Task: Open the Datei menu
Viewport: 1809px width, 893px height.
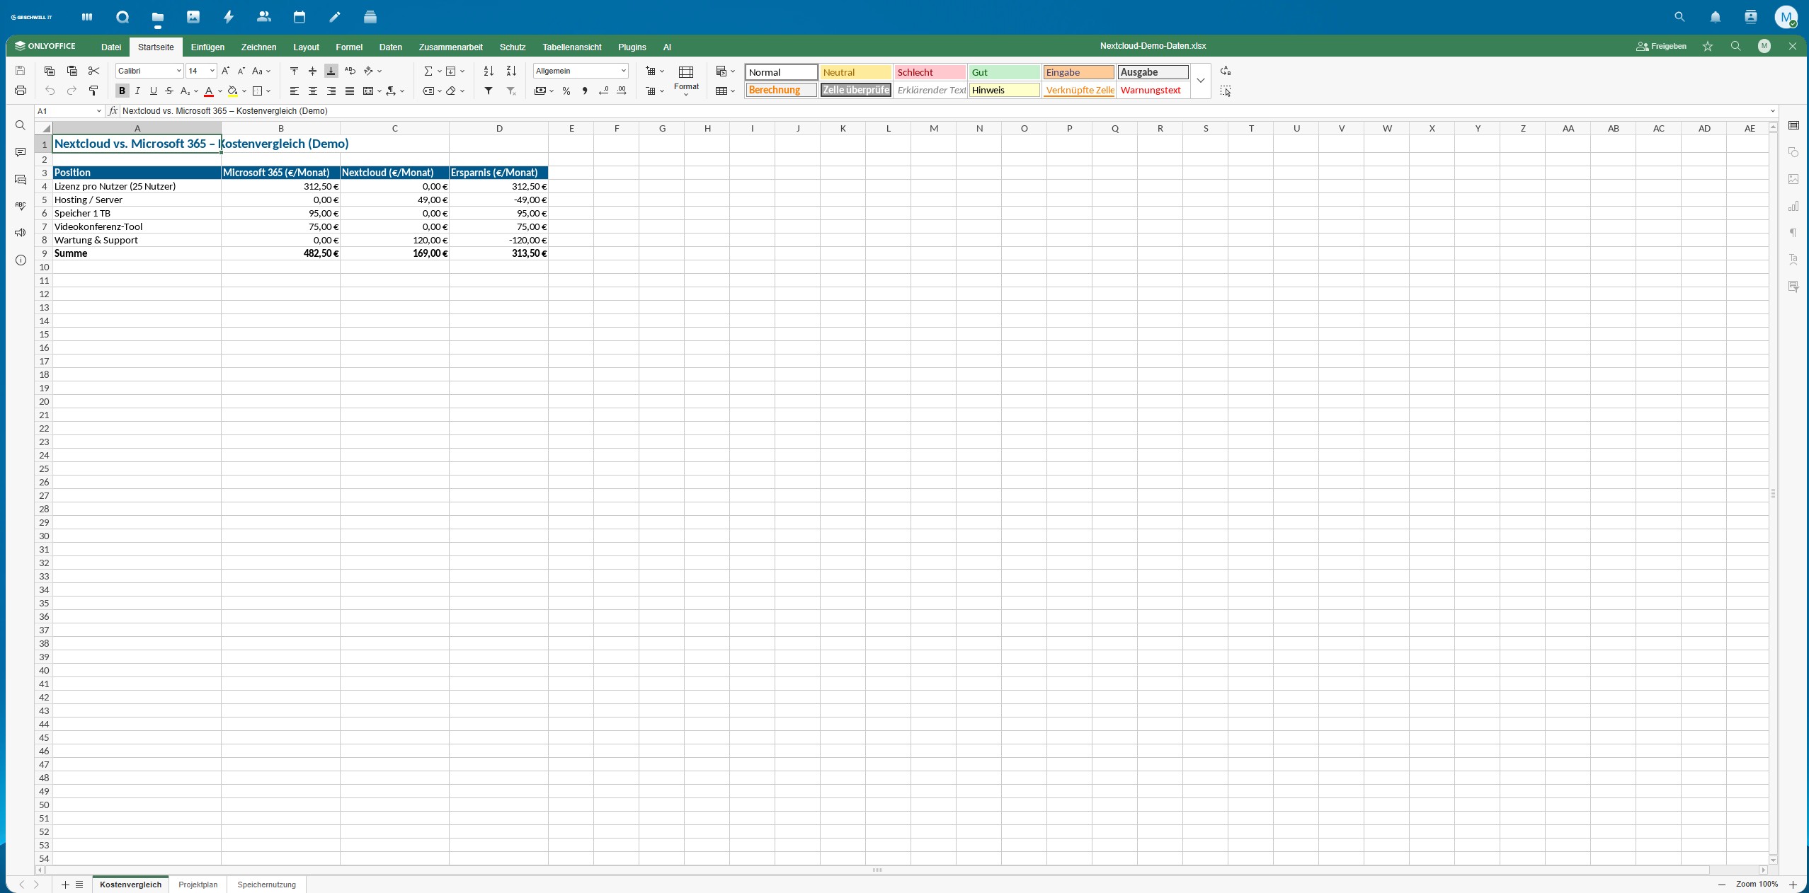Action: tap(111, 47)
